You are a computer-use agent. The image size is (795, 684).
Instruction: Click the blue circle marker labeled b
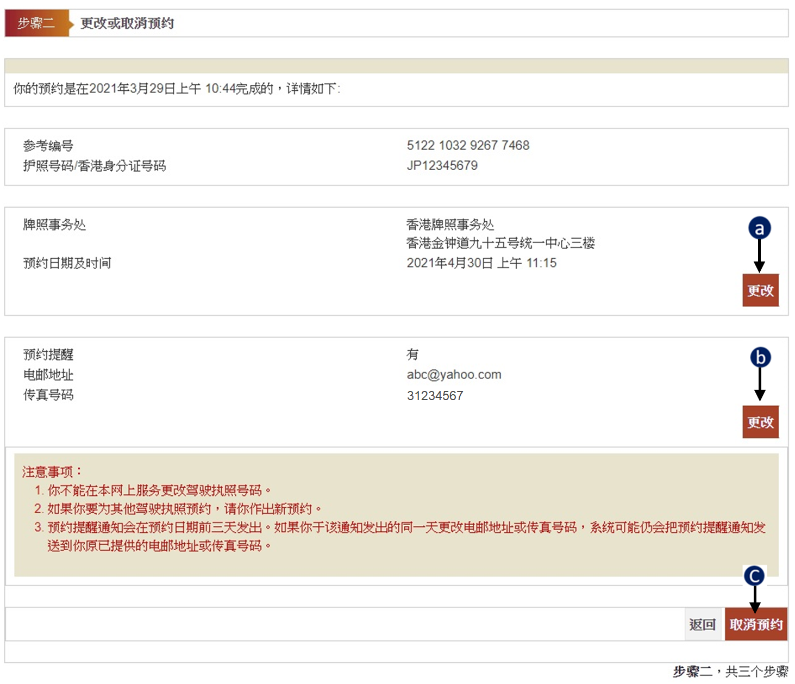pos(760,357)
